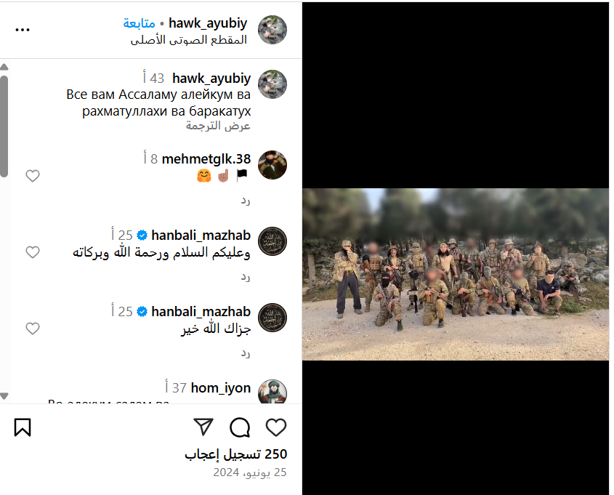Open three-dot more options menu
The image size is (614, 495).
23,30
